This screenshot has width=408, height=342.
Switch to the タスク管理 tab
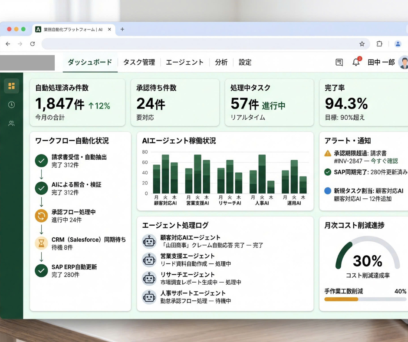point(139,62)
